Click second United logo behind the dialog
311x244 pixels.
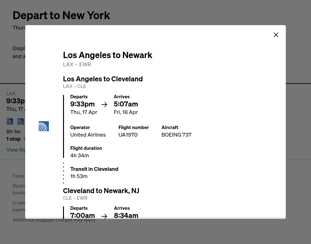(x=20, y=122)
